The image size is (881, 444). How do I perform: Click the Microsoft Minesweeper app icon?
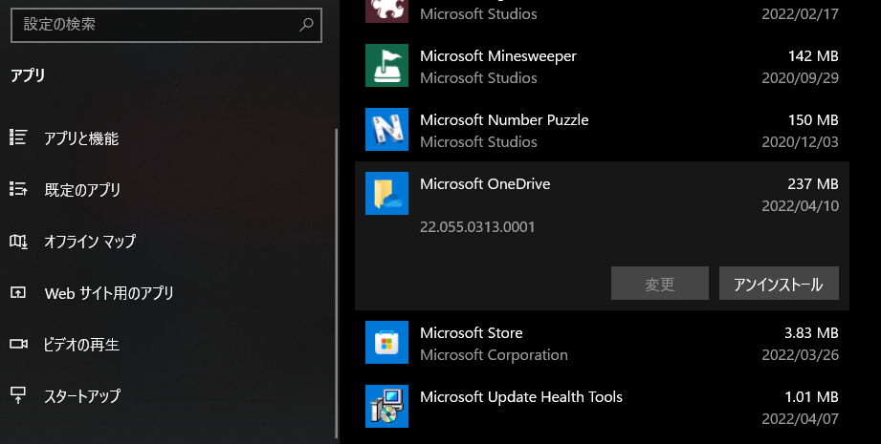pyautogui.click(x=386, y=66)
